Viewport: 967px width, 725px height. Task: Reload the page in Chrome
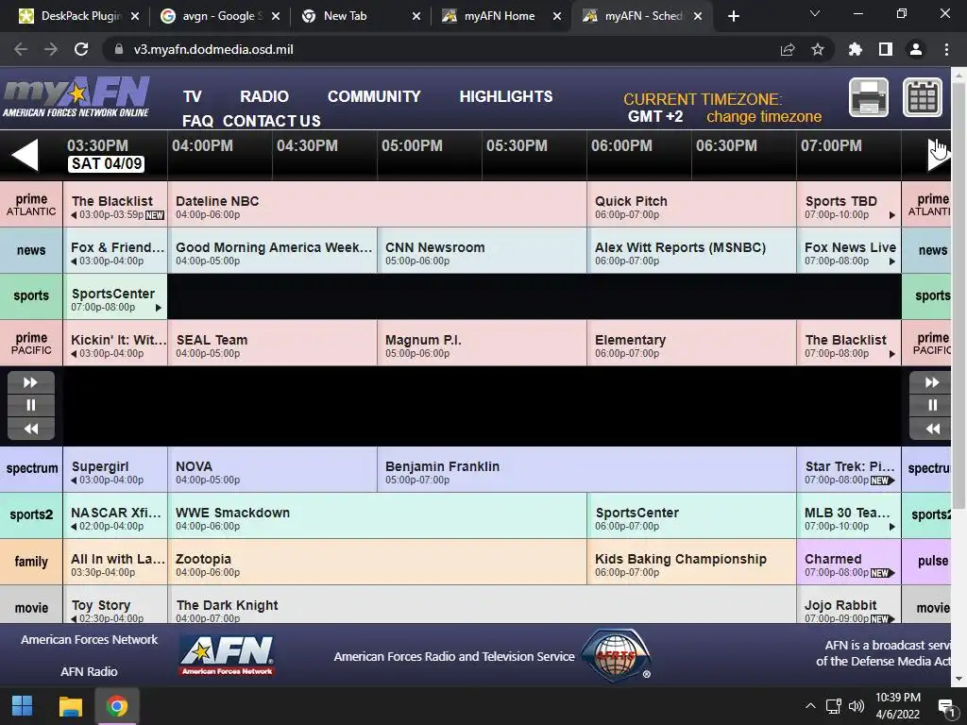tap(81, 49)
